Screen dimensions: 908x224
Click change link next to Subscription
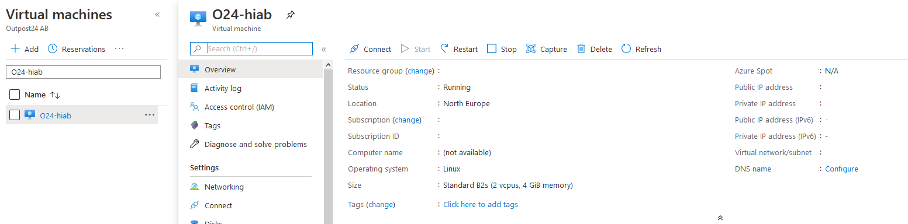click(408, 120)
